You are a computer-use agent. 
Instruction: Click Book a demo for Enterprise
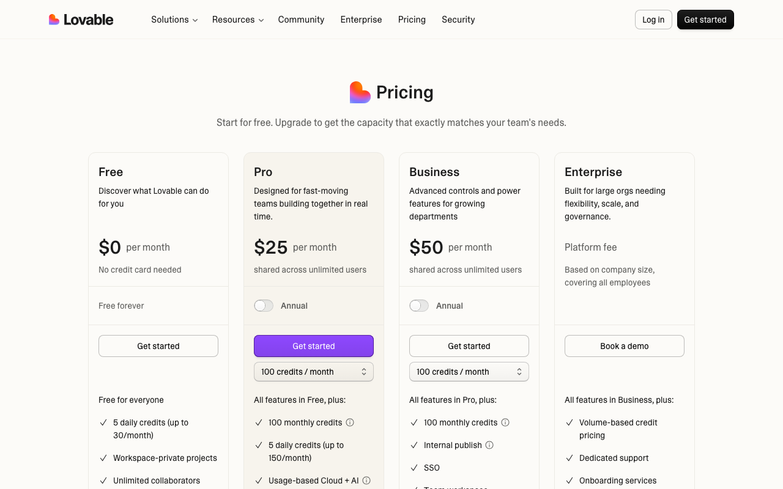[x=625, y=346]
